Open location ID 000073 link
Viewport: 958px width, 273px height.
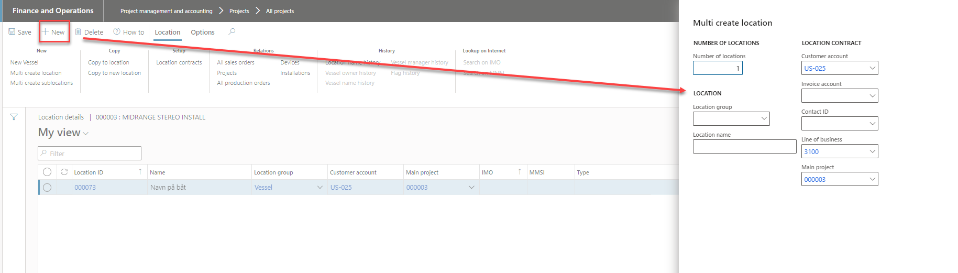point(85,187)
